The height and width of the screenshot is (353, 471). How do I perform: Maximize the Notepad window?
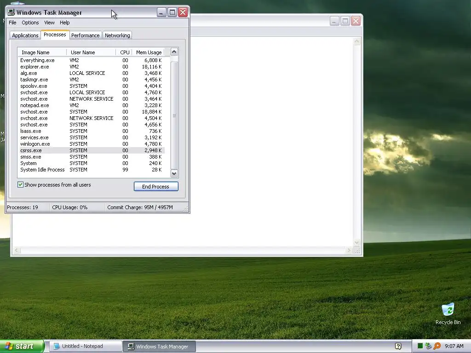coord(345,21)
